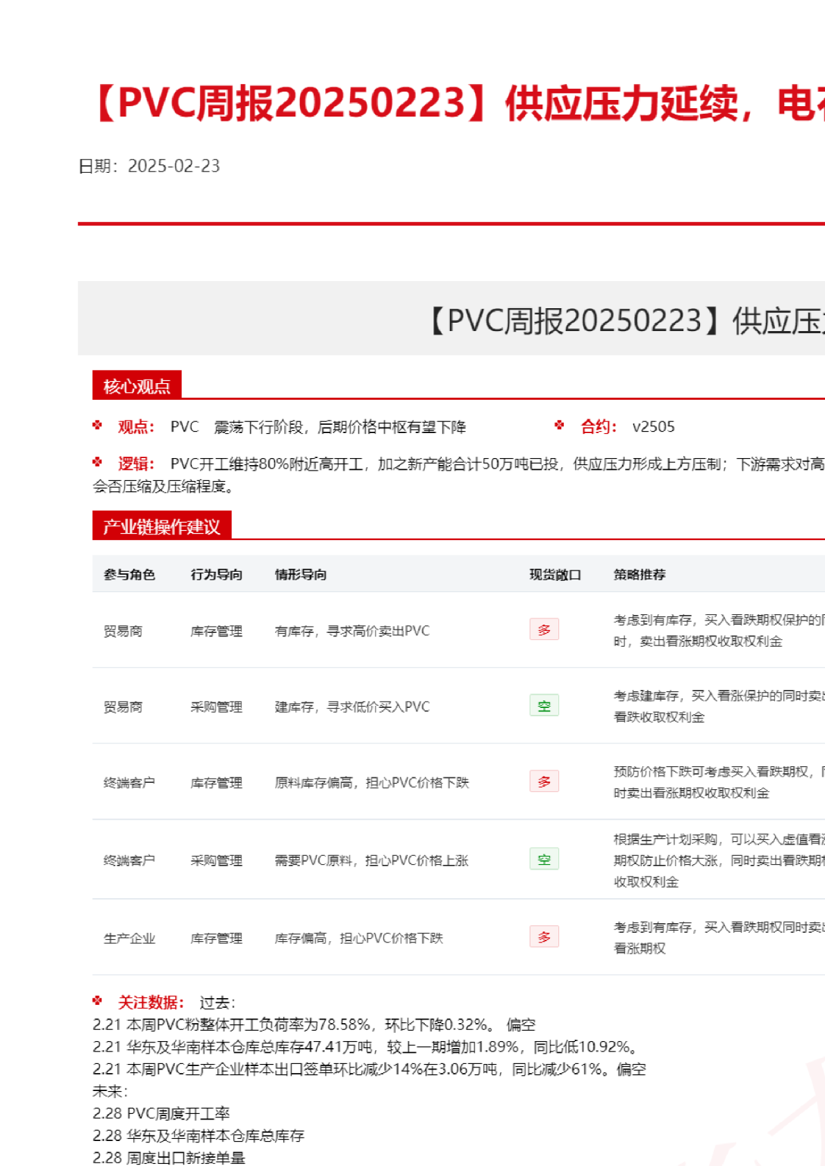Click the 空 badge in 贸易商 采购管理 row
The width and height of the screenshot is (825, 1166).
pyautogui.click(x=544, y=706)
